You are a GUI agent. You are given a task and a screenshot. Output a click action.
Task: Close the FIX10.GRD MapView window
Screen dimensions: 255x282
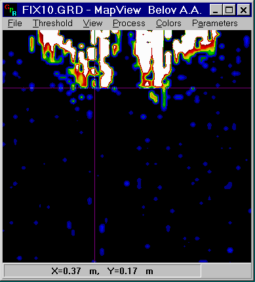coord(243,10)
